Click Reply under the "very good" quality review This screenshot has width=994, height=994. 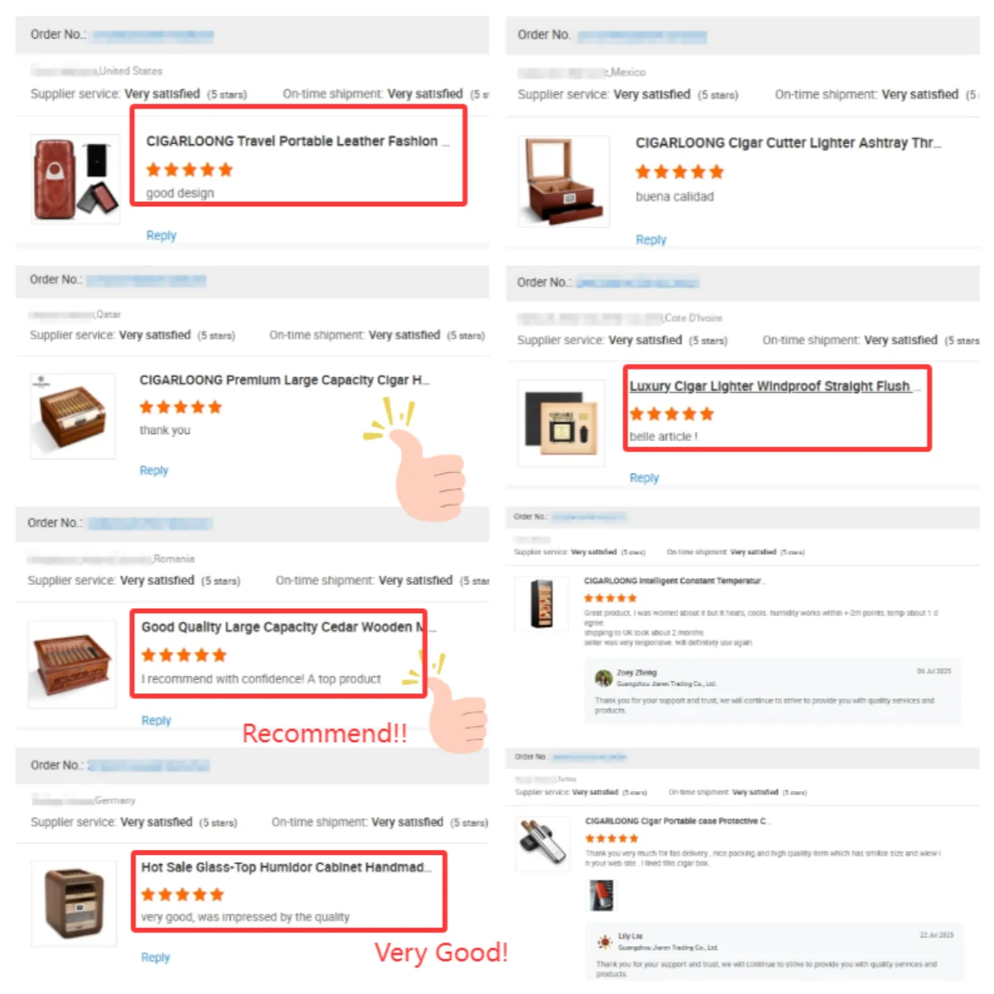point(155,957)
